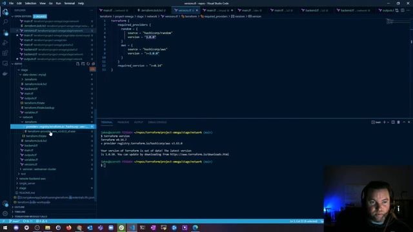Add a new terminal with plus icon
This screenshot has height=232, width=413.
(x=385, y=122)
